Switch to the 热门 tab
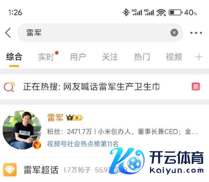Screen dimensions: 209x182 [142, 57]
